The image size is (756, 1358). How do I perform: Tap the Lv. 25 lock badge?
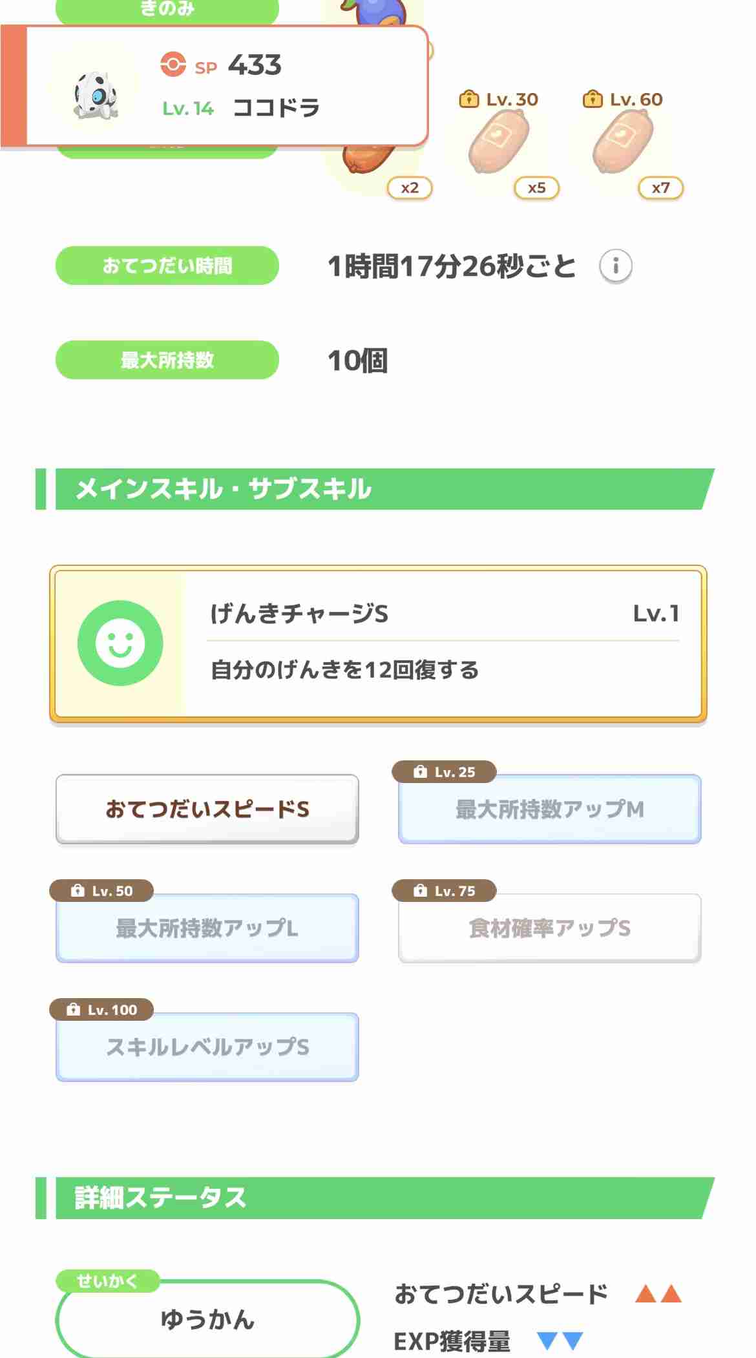tap(444, 771)
